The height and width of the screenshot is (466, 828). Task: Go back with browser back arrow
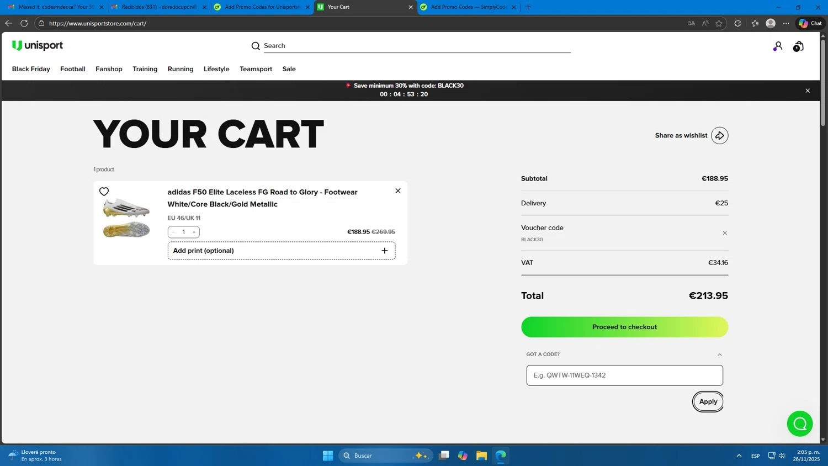(x=8, y=23)
